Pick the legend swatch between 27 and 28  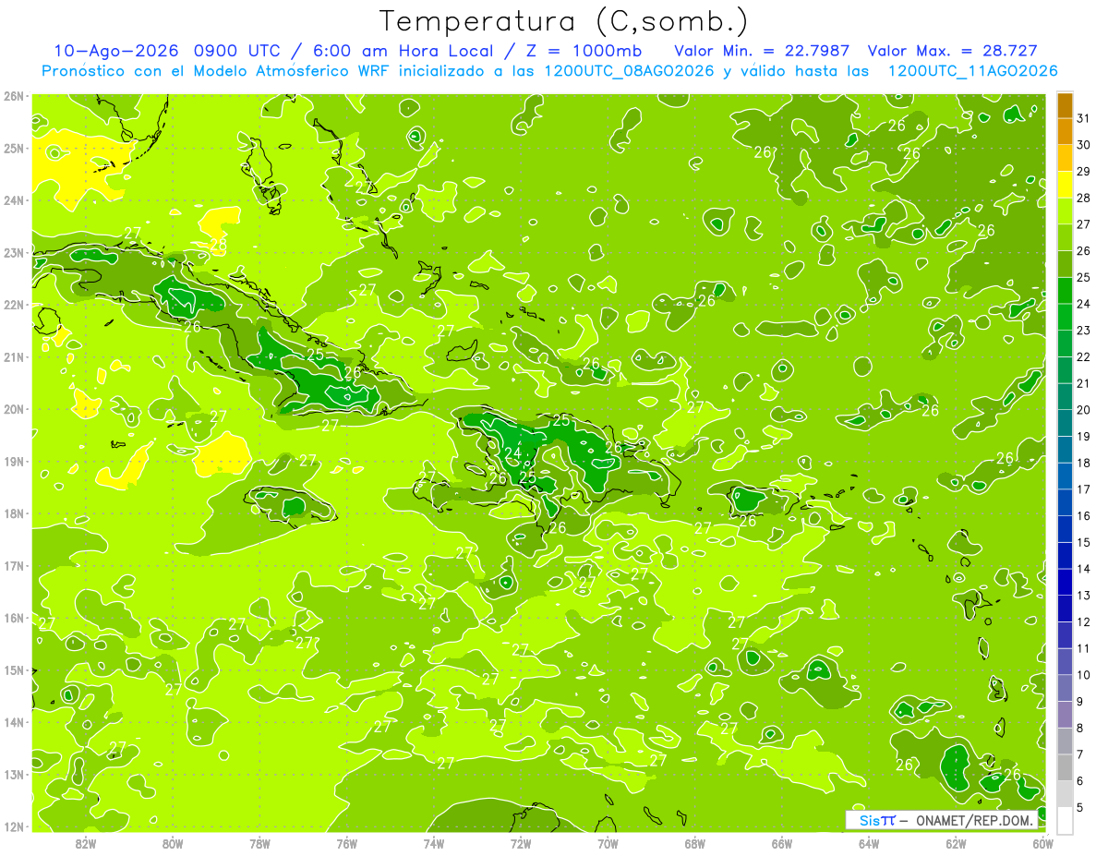click(1065, 211)
